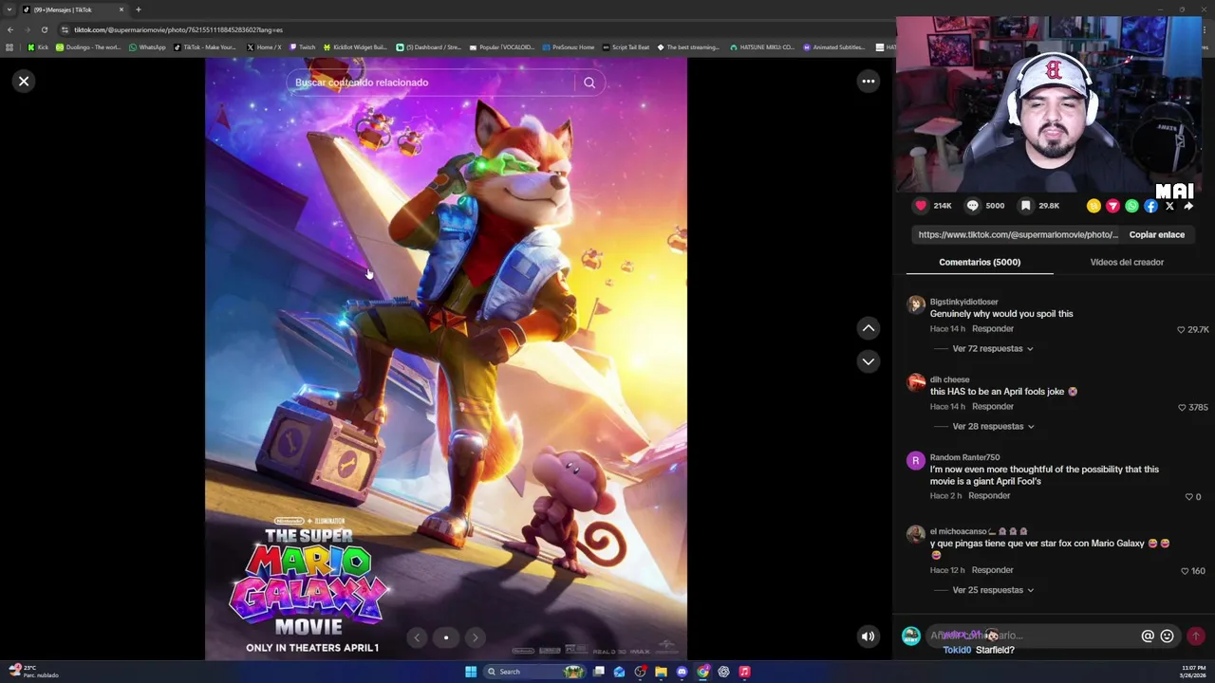The height and width of the screenshot is (683, 1215).
Task: Click the 'Buscar contenido relacionado' search field
Action: point(432,83)
